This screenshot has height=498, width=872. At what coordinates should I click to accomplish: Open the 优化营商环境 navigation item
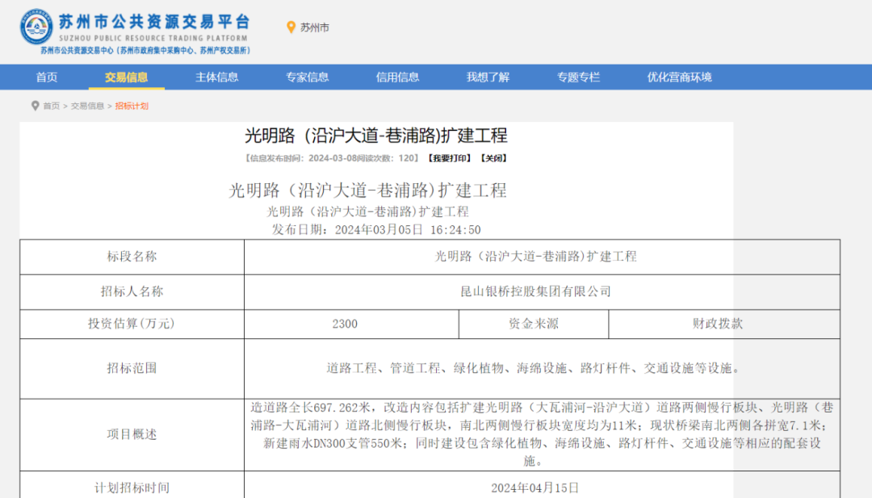(680, 77)
